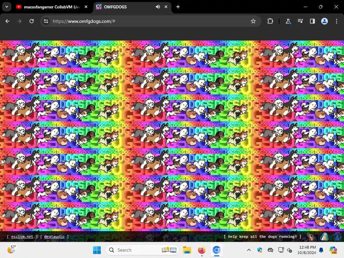Image resolution: width=344 pixels, height=258 pixels.
Task: Expand the tab search dropdown arrow
Action: pos(7,7)
